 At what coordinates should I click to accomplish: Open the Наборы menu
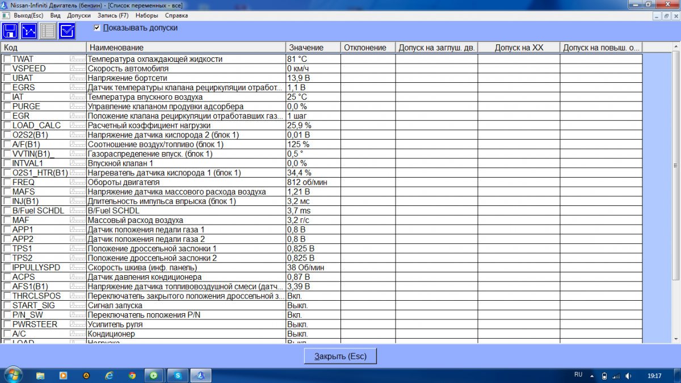(x=147, y=16)
